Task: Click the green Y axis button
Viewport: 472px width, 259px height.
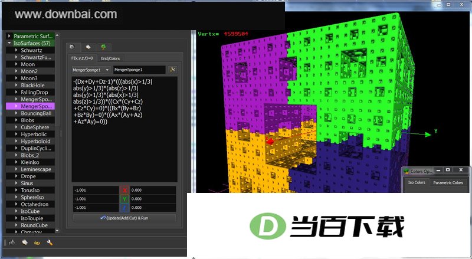Action: pyautogui.click(x=124, y=199)
